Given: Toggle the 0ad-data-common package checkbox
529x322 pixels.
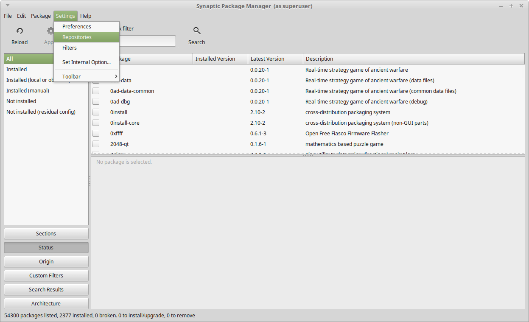Looking at the screenshot, I should [96, 91].
